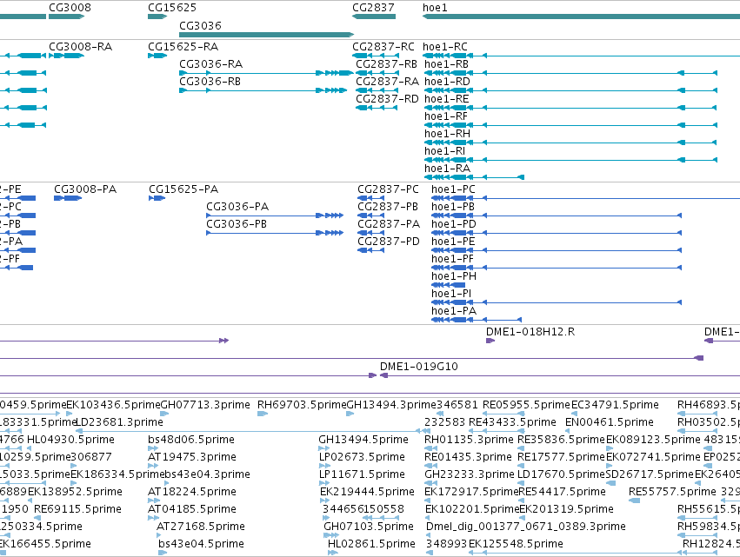Click EST RE35836.5prime
Image resolution: width=740 pixels, height=557 pixels.
click(561, 440)
